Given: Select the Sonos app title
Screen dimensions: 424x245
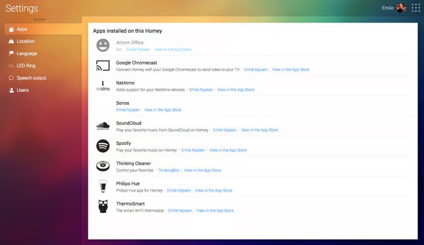Looking at the screenshot, I should (122, 103).
